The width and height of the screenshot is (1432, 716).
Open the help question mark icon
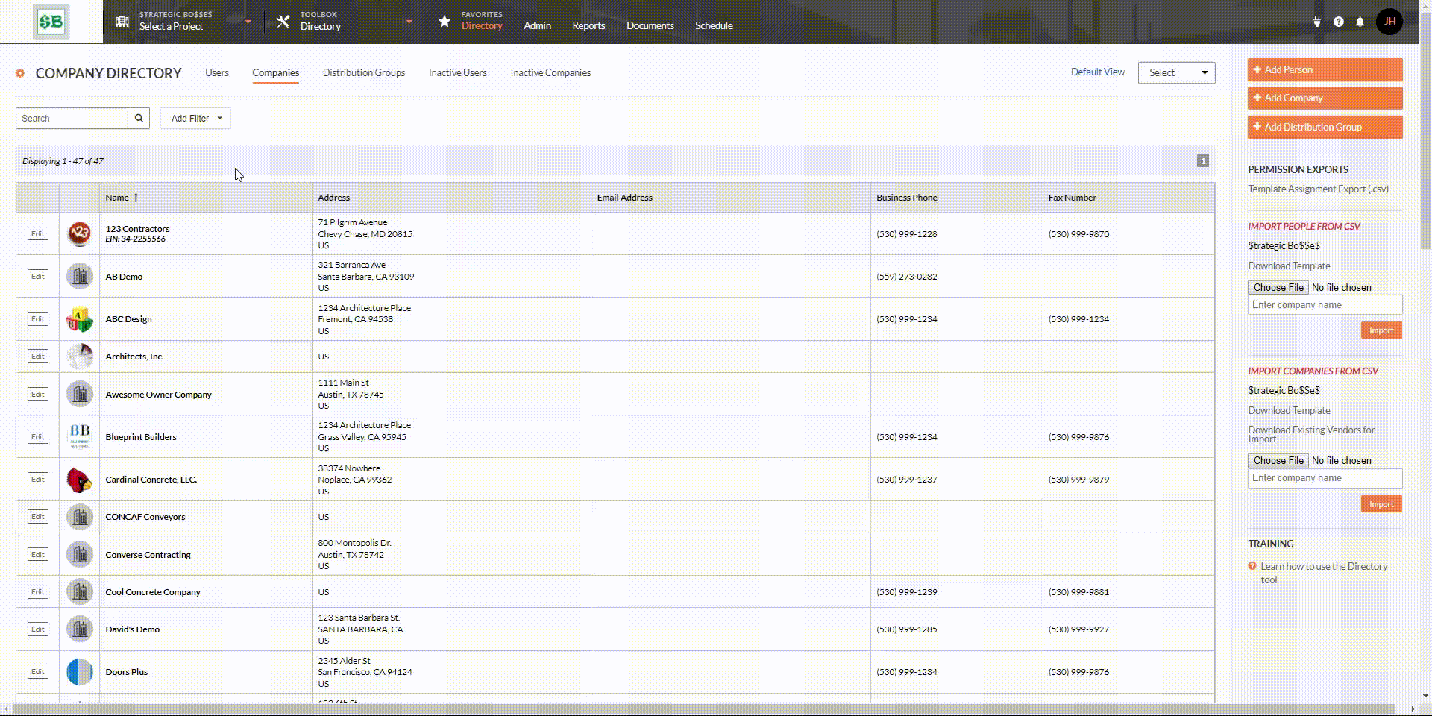coord(1339,22)
